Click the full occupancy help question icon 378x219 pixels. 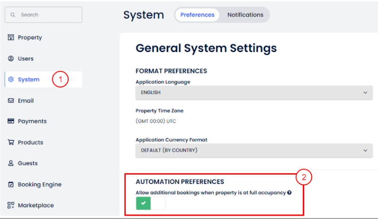click(x=289, y=193)
